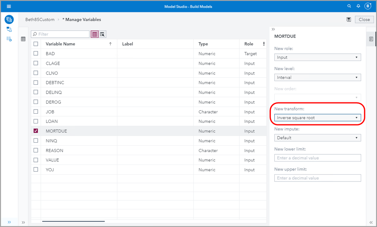This screenshot has height=227, width=377.
Task: Select table view toggle icon beside filter
Action: point(95,34)
